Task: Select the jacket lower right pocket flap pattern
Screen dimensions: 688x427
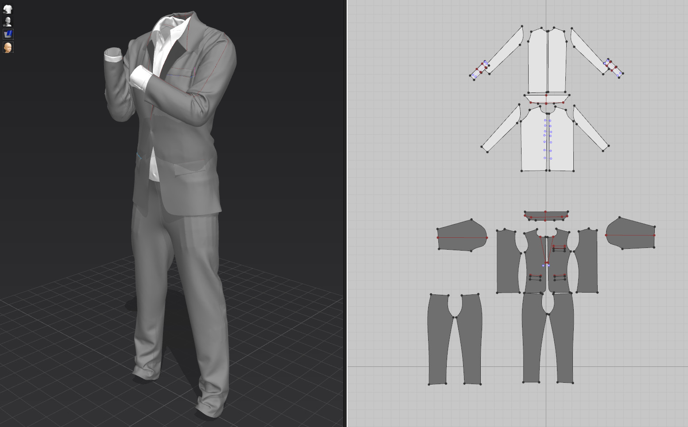Action: (560, 278)
